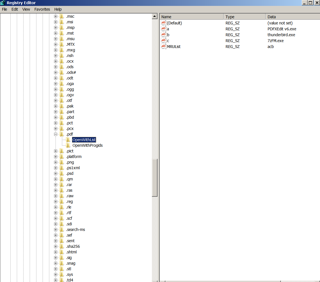Sort values by Name column header
The width and height of the screenshot is (320, 282).
pyautogui.click(x=191, y=17)
